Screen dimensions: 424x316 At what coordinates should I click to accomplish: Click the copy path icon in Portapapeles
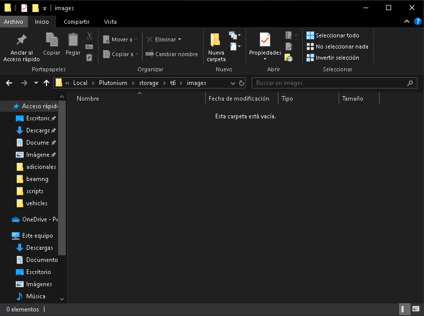[89, 47]
